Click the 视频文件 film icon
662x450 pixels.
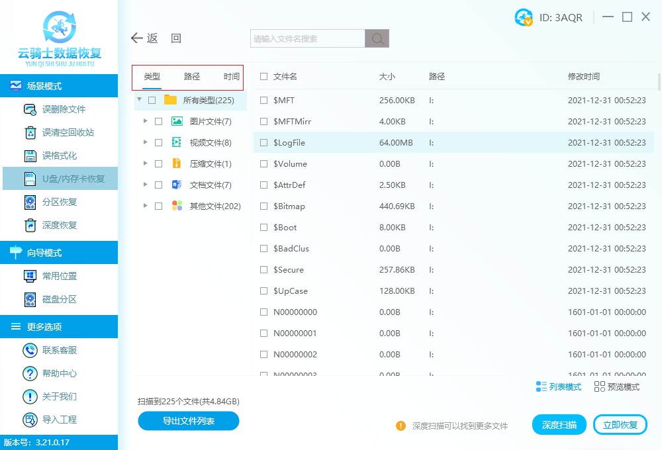[177, 143]
